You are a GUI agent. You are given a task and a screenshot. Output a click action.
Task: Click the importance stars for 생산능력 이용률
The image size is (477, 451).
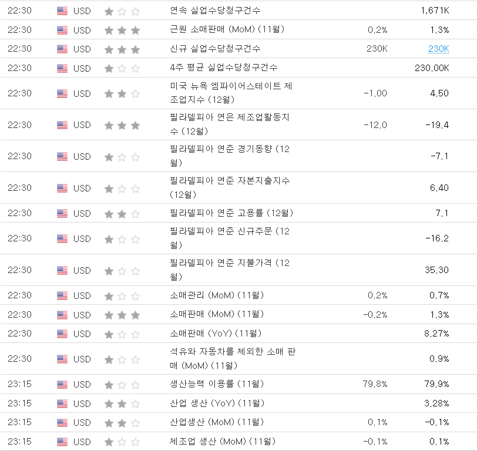tap(122, 385)
